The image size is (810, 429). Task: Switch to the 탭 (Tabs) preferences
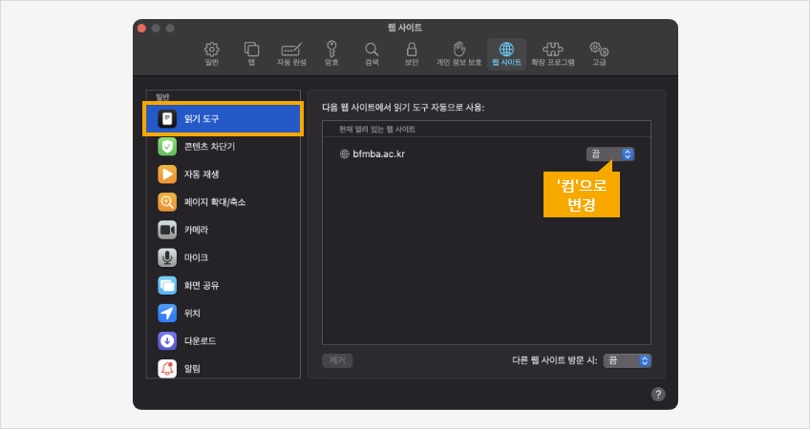[251, 53]
